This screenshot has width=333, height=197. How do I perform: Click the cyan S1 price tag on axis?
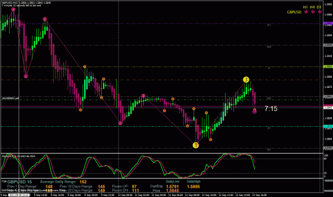[328, 126]
